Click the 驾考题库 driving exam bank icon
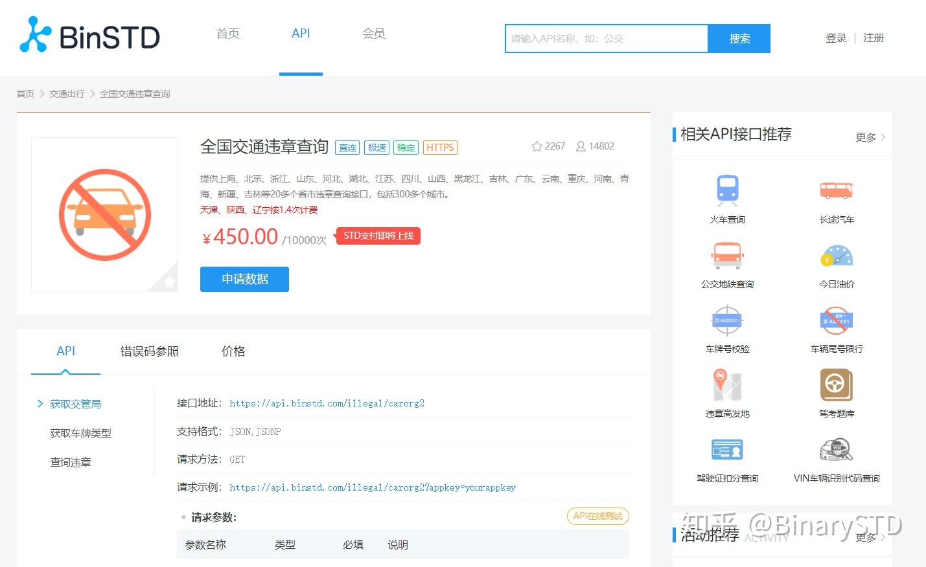The height and width of the screenshot is (567, 926). pos(836,385)
